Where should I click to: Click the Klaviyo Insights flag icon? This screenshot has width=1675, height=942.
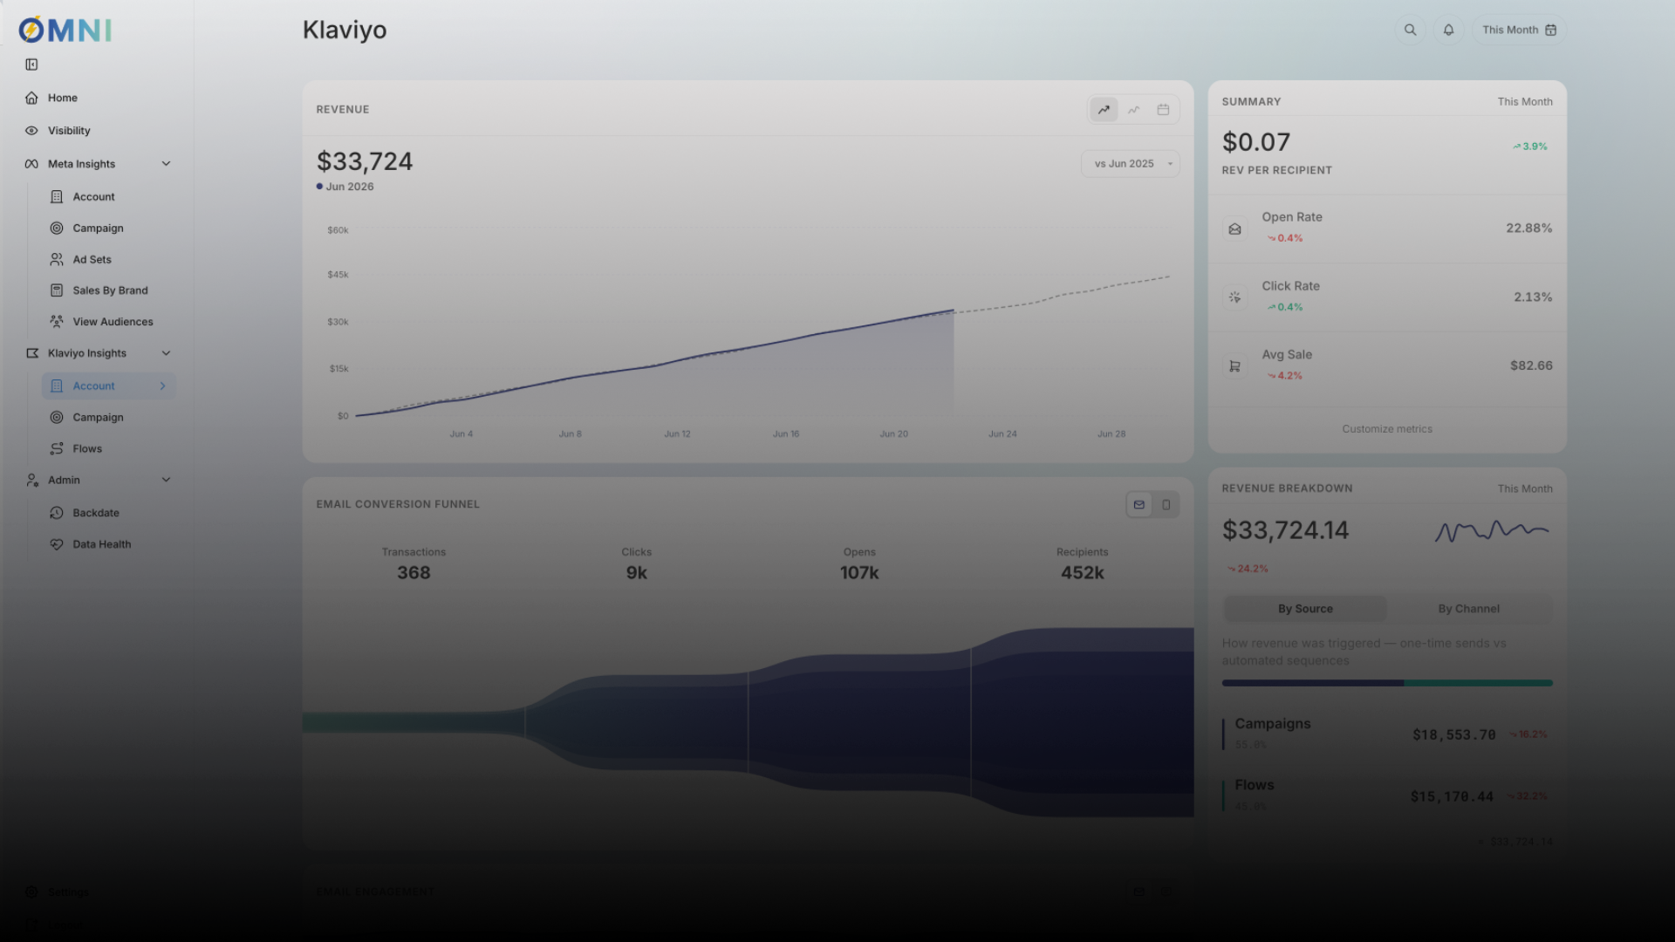pos(32,353)
